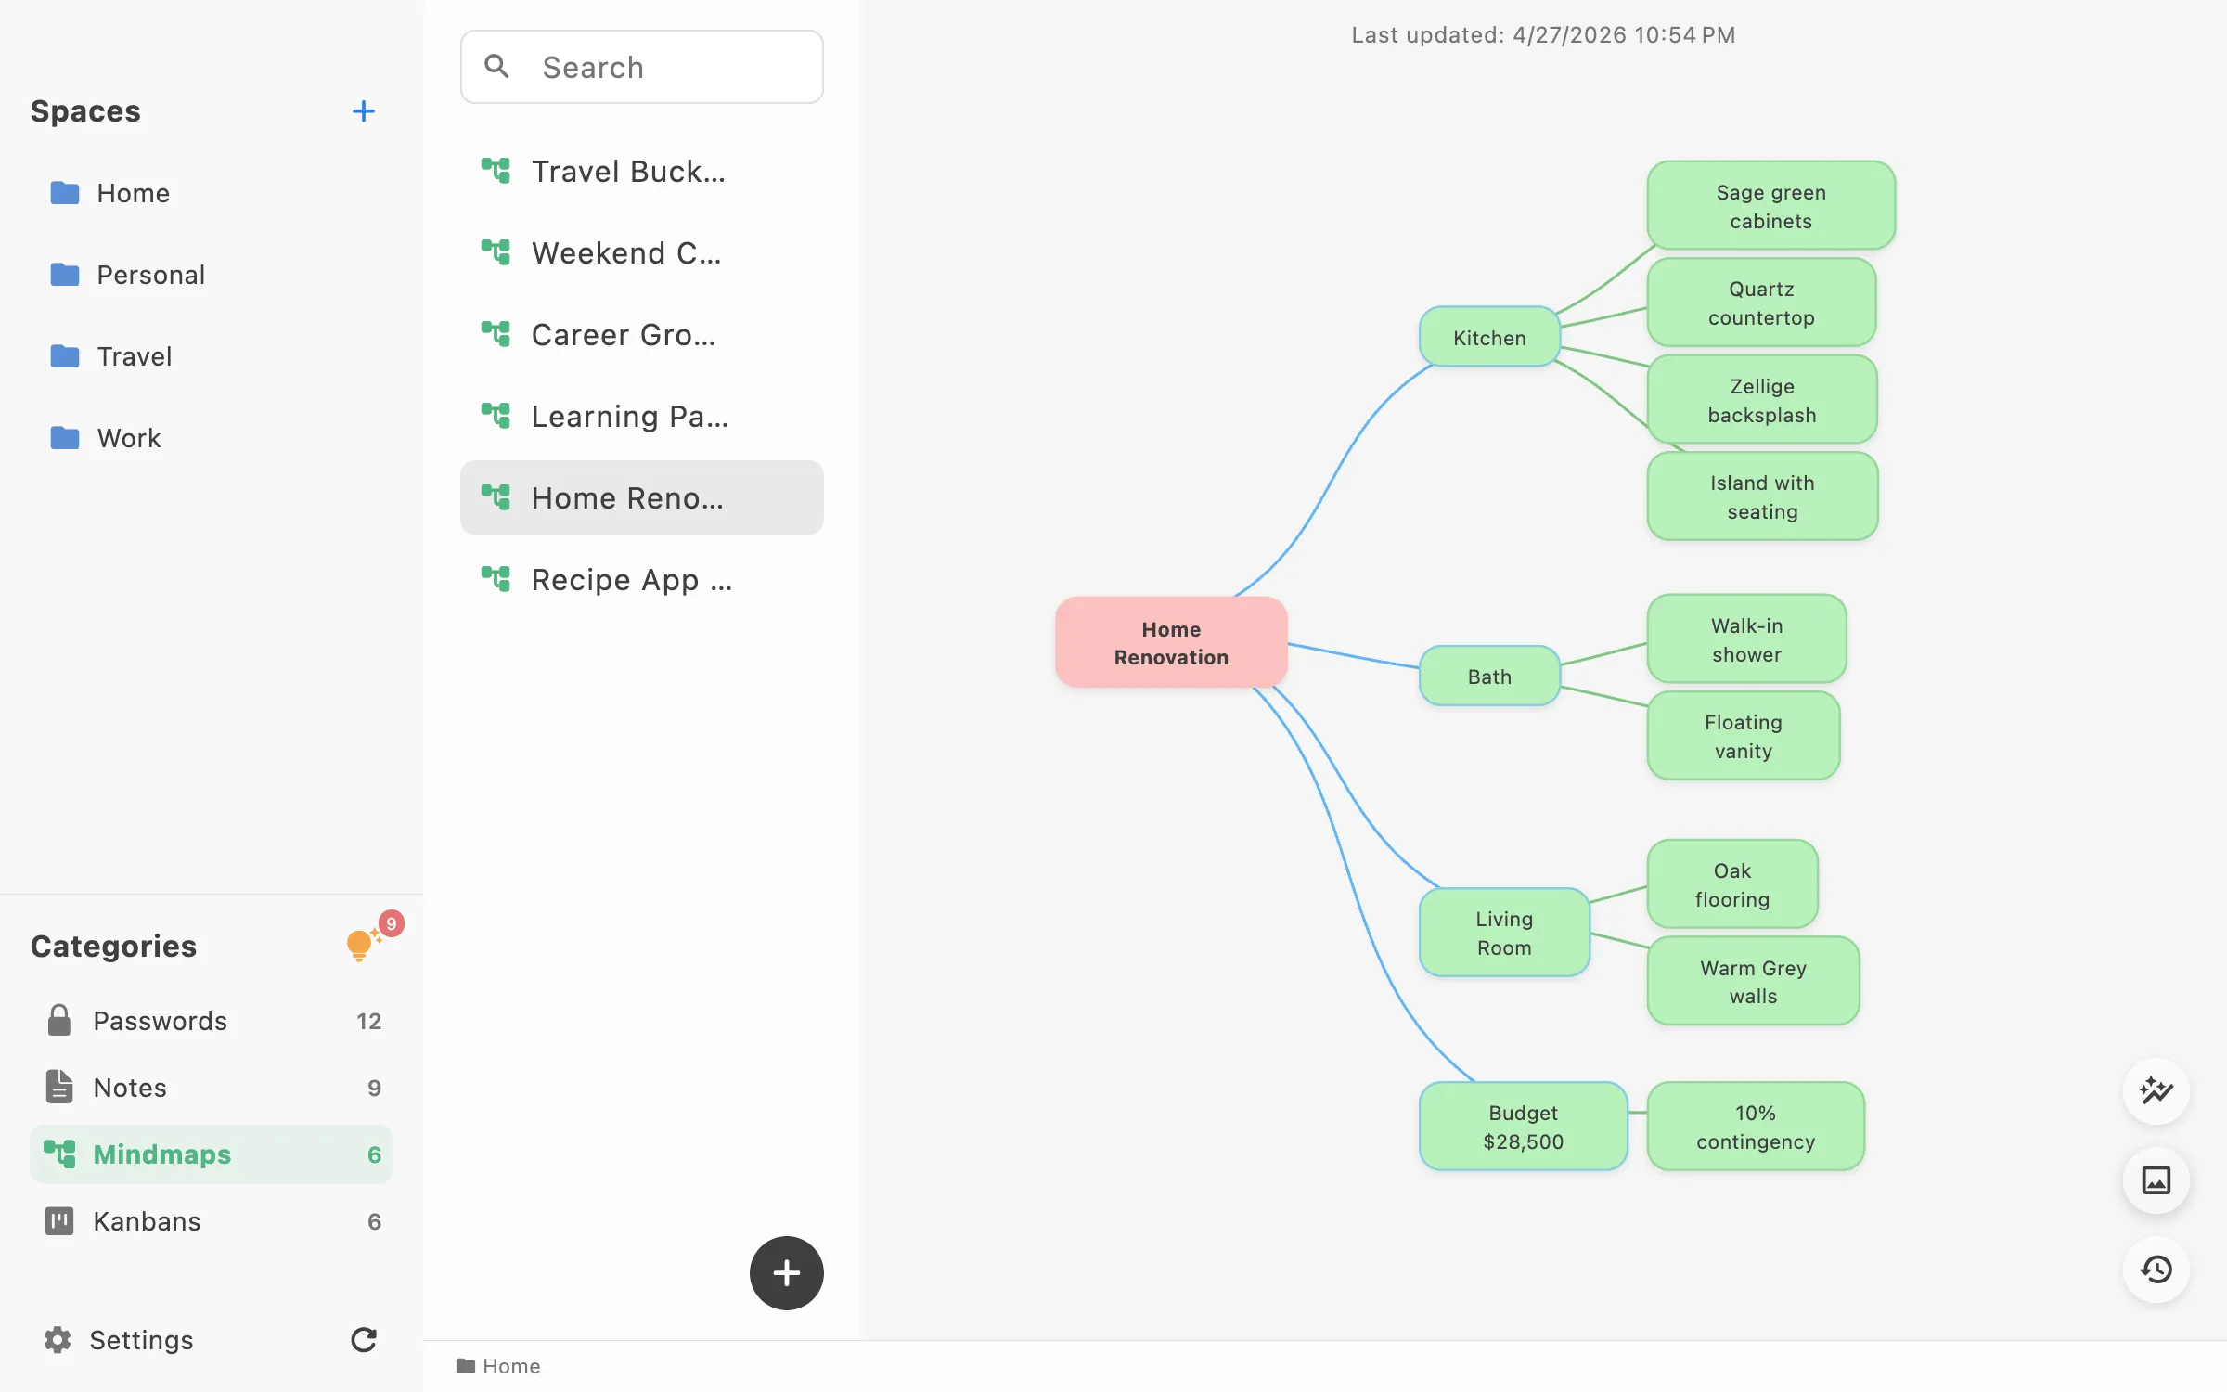This screenshot has width=2227, height=1392.
Task: Open the Recipe App mindmap
Action: tap(642, 579)
